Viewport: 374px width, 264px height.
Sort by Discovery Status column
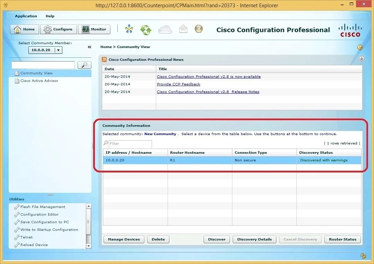click(329, 152)
